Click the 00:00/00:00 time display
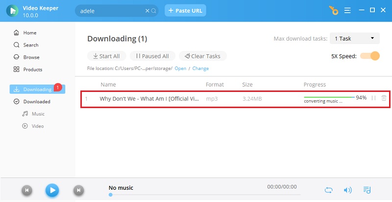The height and width of the screenshot is (202, 392). coord(282,187)
